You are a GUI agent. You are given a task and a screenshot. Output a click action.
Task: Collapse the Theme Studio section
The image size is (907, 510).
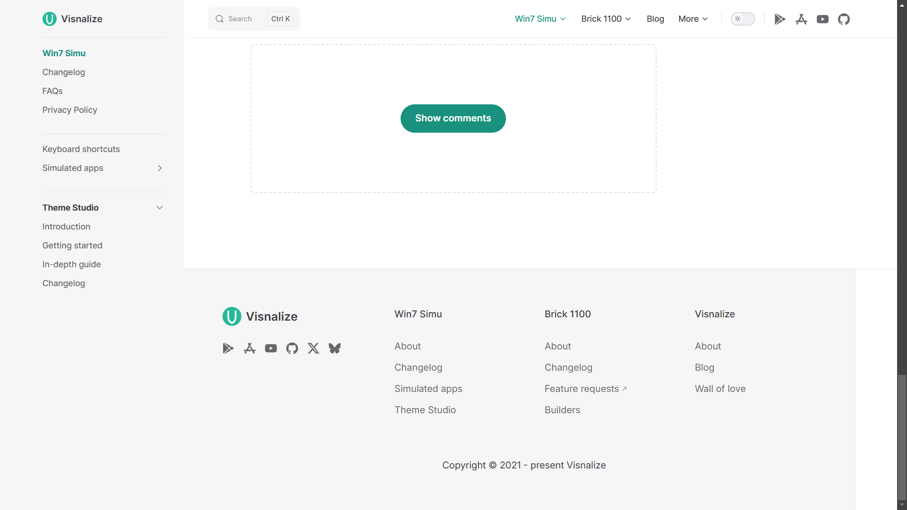pos(160,207)
